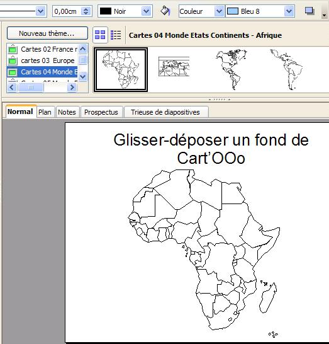Click theme list scroll up arrow

(83, 49)
